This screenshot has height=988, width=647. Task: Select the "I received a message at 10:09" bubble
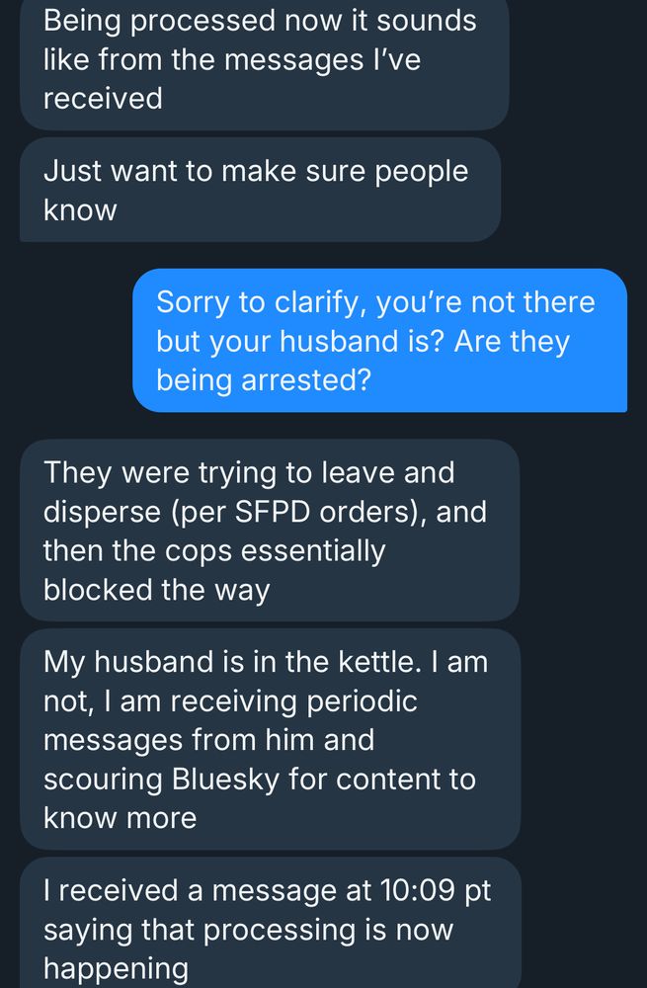(269, 929)
